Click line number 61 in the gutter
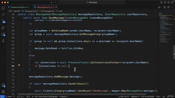175x98 pixels. pyautogui.click(x=13, y=41)
